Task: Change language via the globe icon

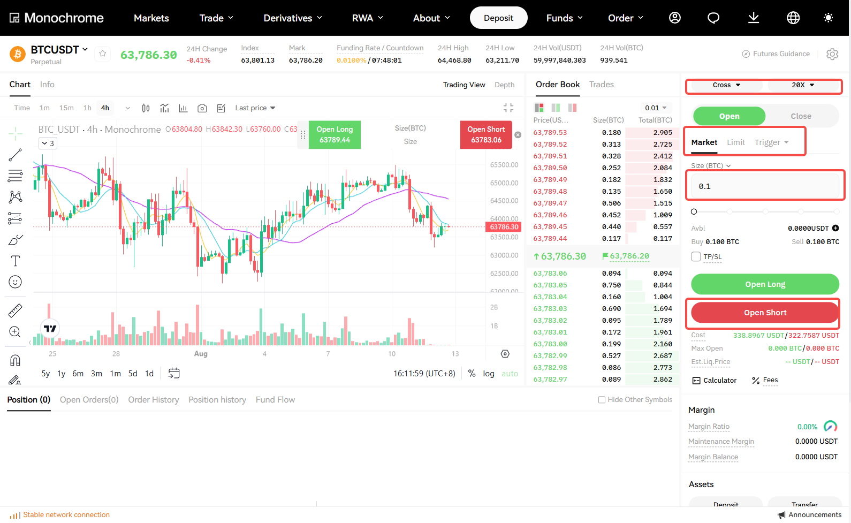Action: click(x=793, y=18)
